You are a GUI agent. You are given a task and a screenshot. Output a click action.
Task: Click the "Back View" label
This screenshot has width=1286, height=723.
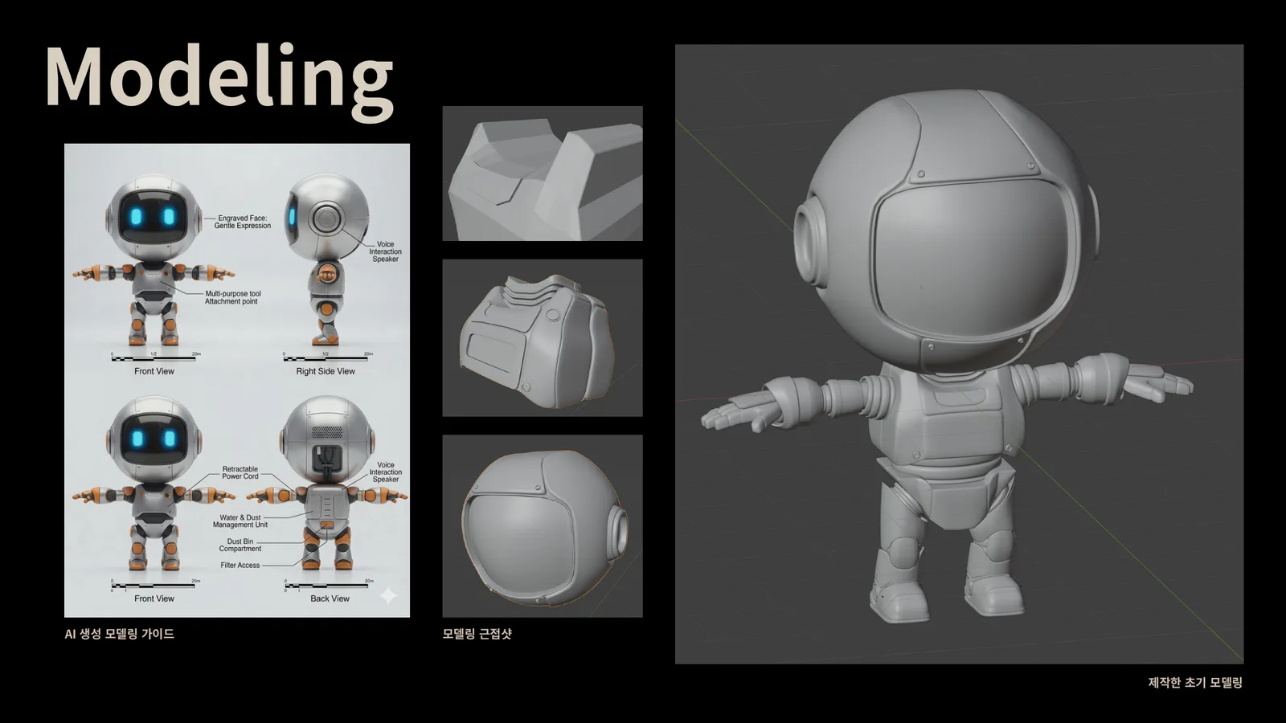click(x=330, y=598)
